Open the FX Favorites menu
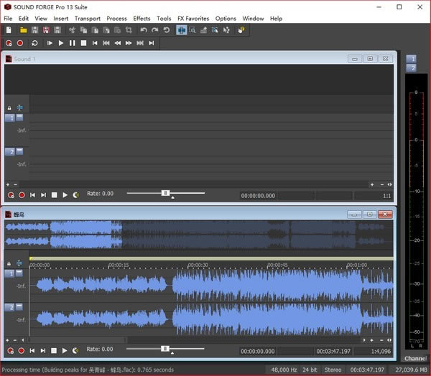The height and width of the screenshot is (376, 431). tap(193, 18)
